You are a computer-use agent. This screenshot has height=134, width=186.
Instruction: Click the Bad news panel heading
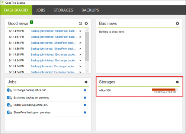pyautogui.click(x=108, y=23)
